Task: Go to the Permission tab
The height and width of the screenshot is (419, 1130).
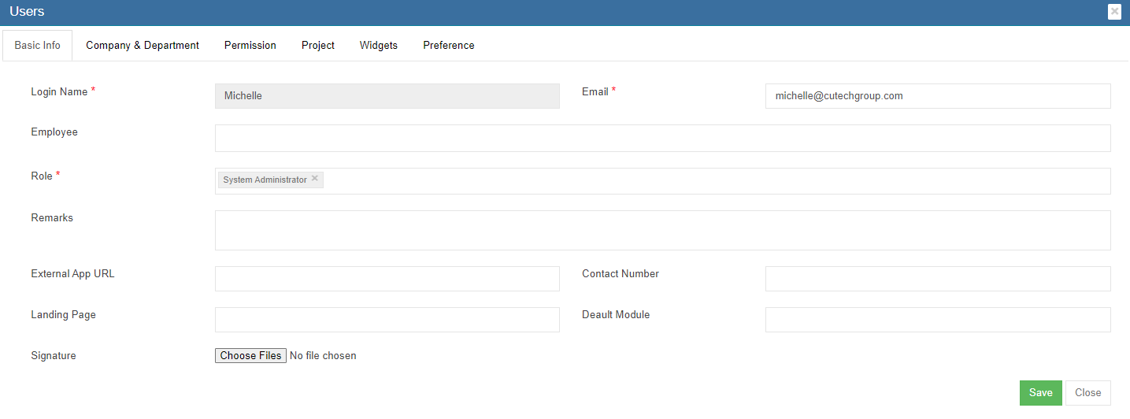Action: click(x=250, y=46)
